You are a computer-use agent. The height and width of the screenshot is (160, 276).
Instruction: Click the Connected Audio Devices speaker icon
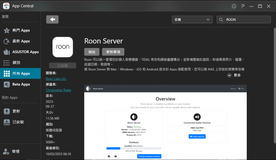[x=197, y=117]
